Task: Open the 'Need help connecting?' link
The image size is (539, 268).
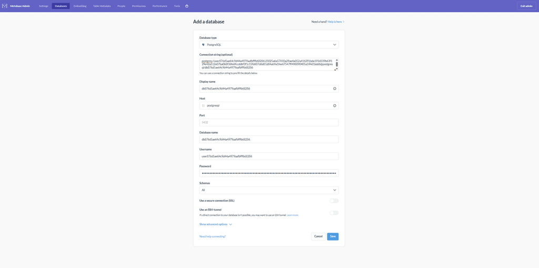Action: coord(213,236)
